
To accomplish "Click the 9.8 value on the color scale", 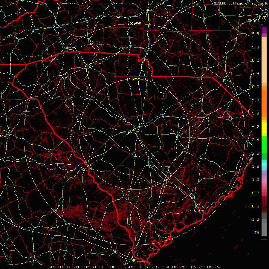I will (256, 34).
